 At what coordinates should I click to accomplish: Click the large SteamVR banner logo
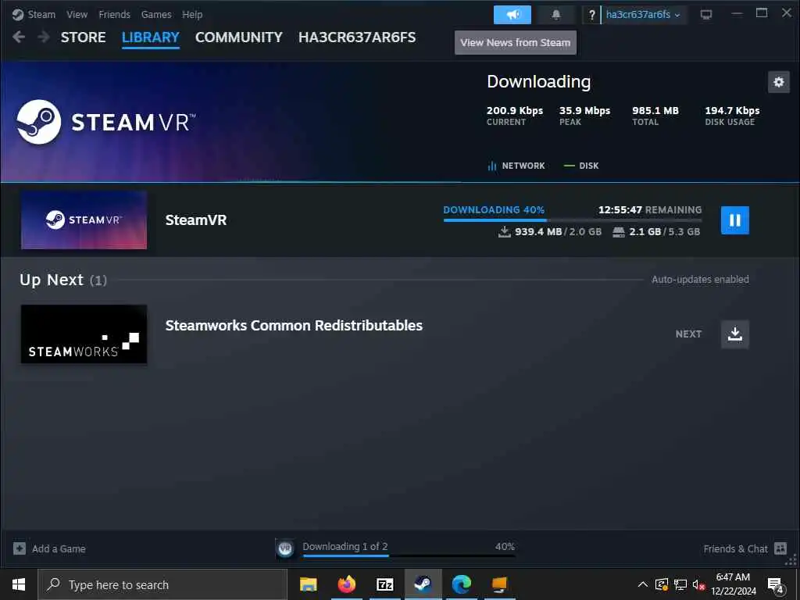[106, 122]
